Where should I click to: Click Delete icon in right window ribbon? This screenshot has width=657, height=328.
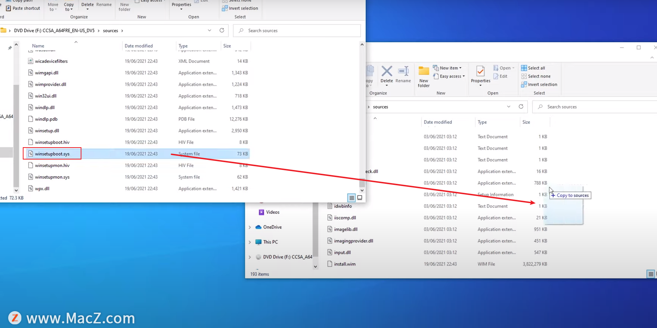387,71
